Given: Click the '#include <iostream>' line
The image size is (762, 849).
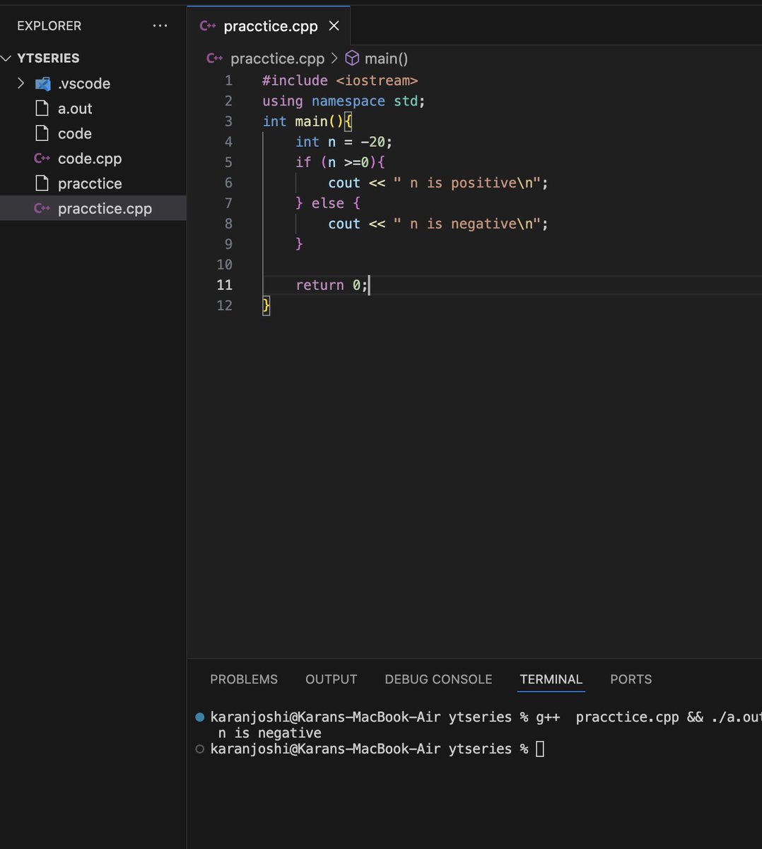Looking at the screenshot, I should [340, 81].
